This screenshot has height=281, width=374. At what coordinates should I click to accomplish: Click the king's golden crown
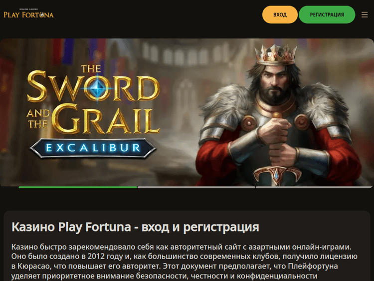click(x=275, y=55)
